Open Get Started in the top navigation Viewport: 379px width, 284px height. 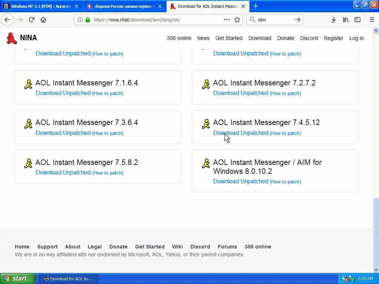(x=229, y=38)
